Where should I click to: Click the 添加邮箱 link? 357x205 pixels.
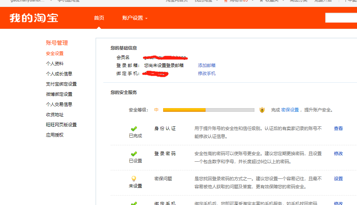click(207, 66)
